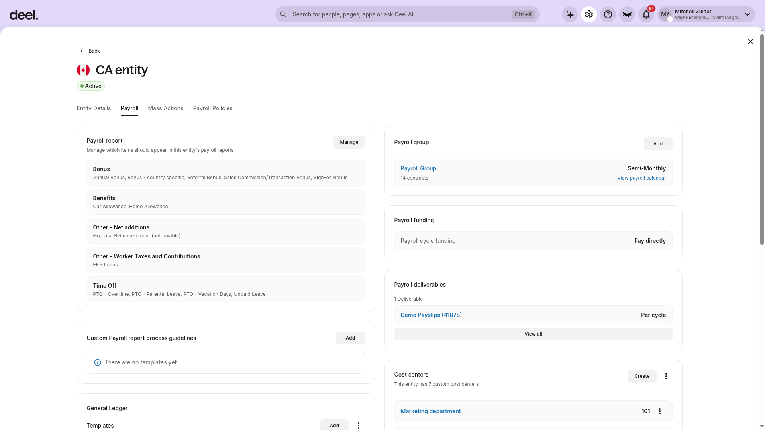Click the Benefits report row
The image size is (765, 430).
coord(226,202)
